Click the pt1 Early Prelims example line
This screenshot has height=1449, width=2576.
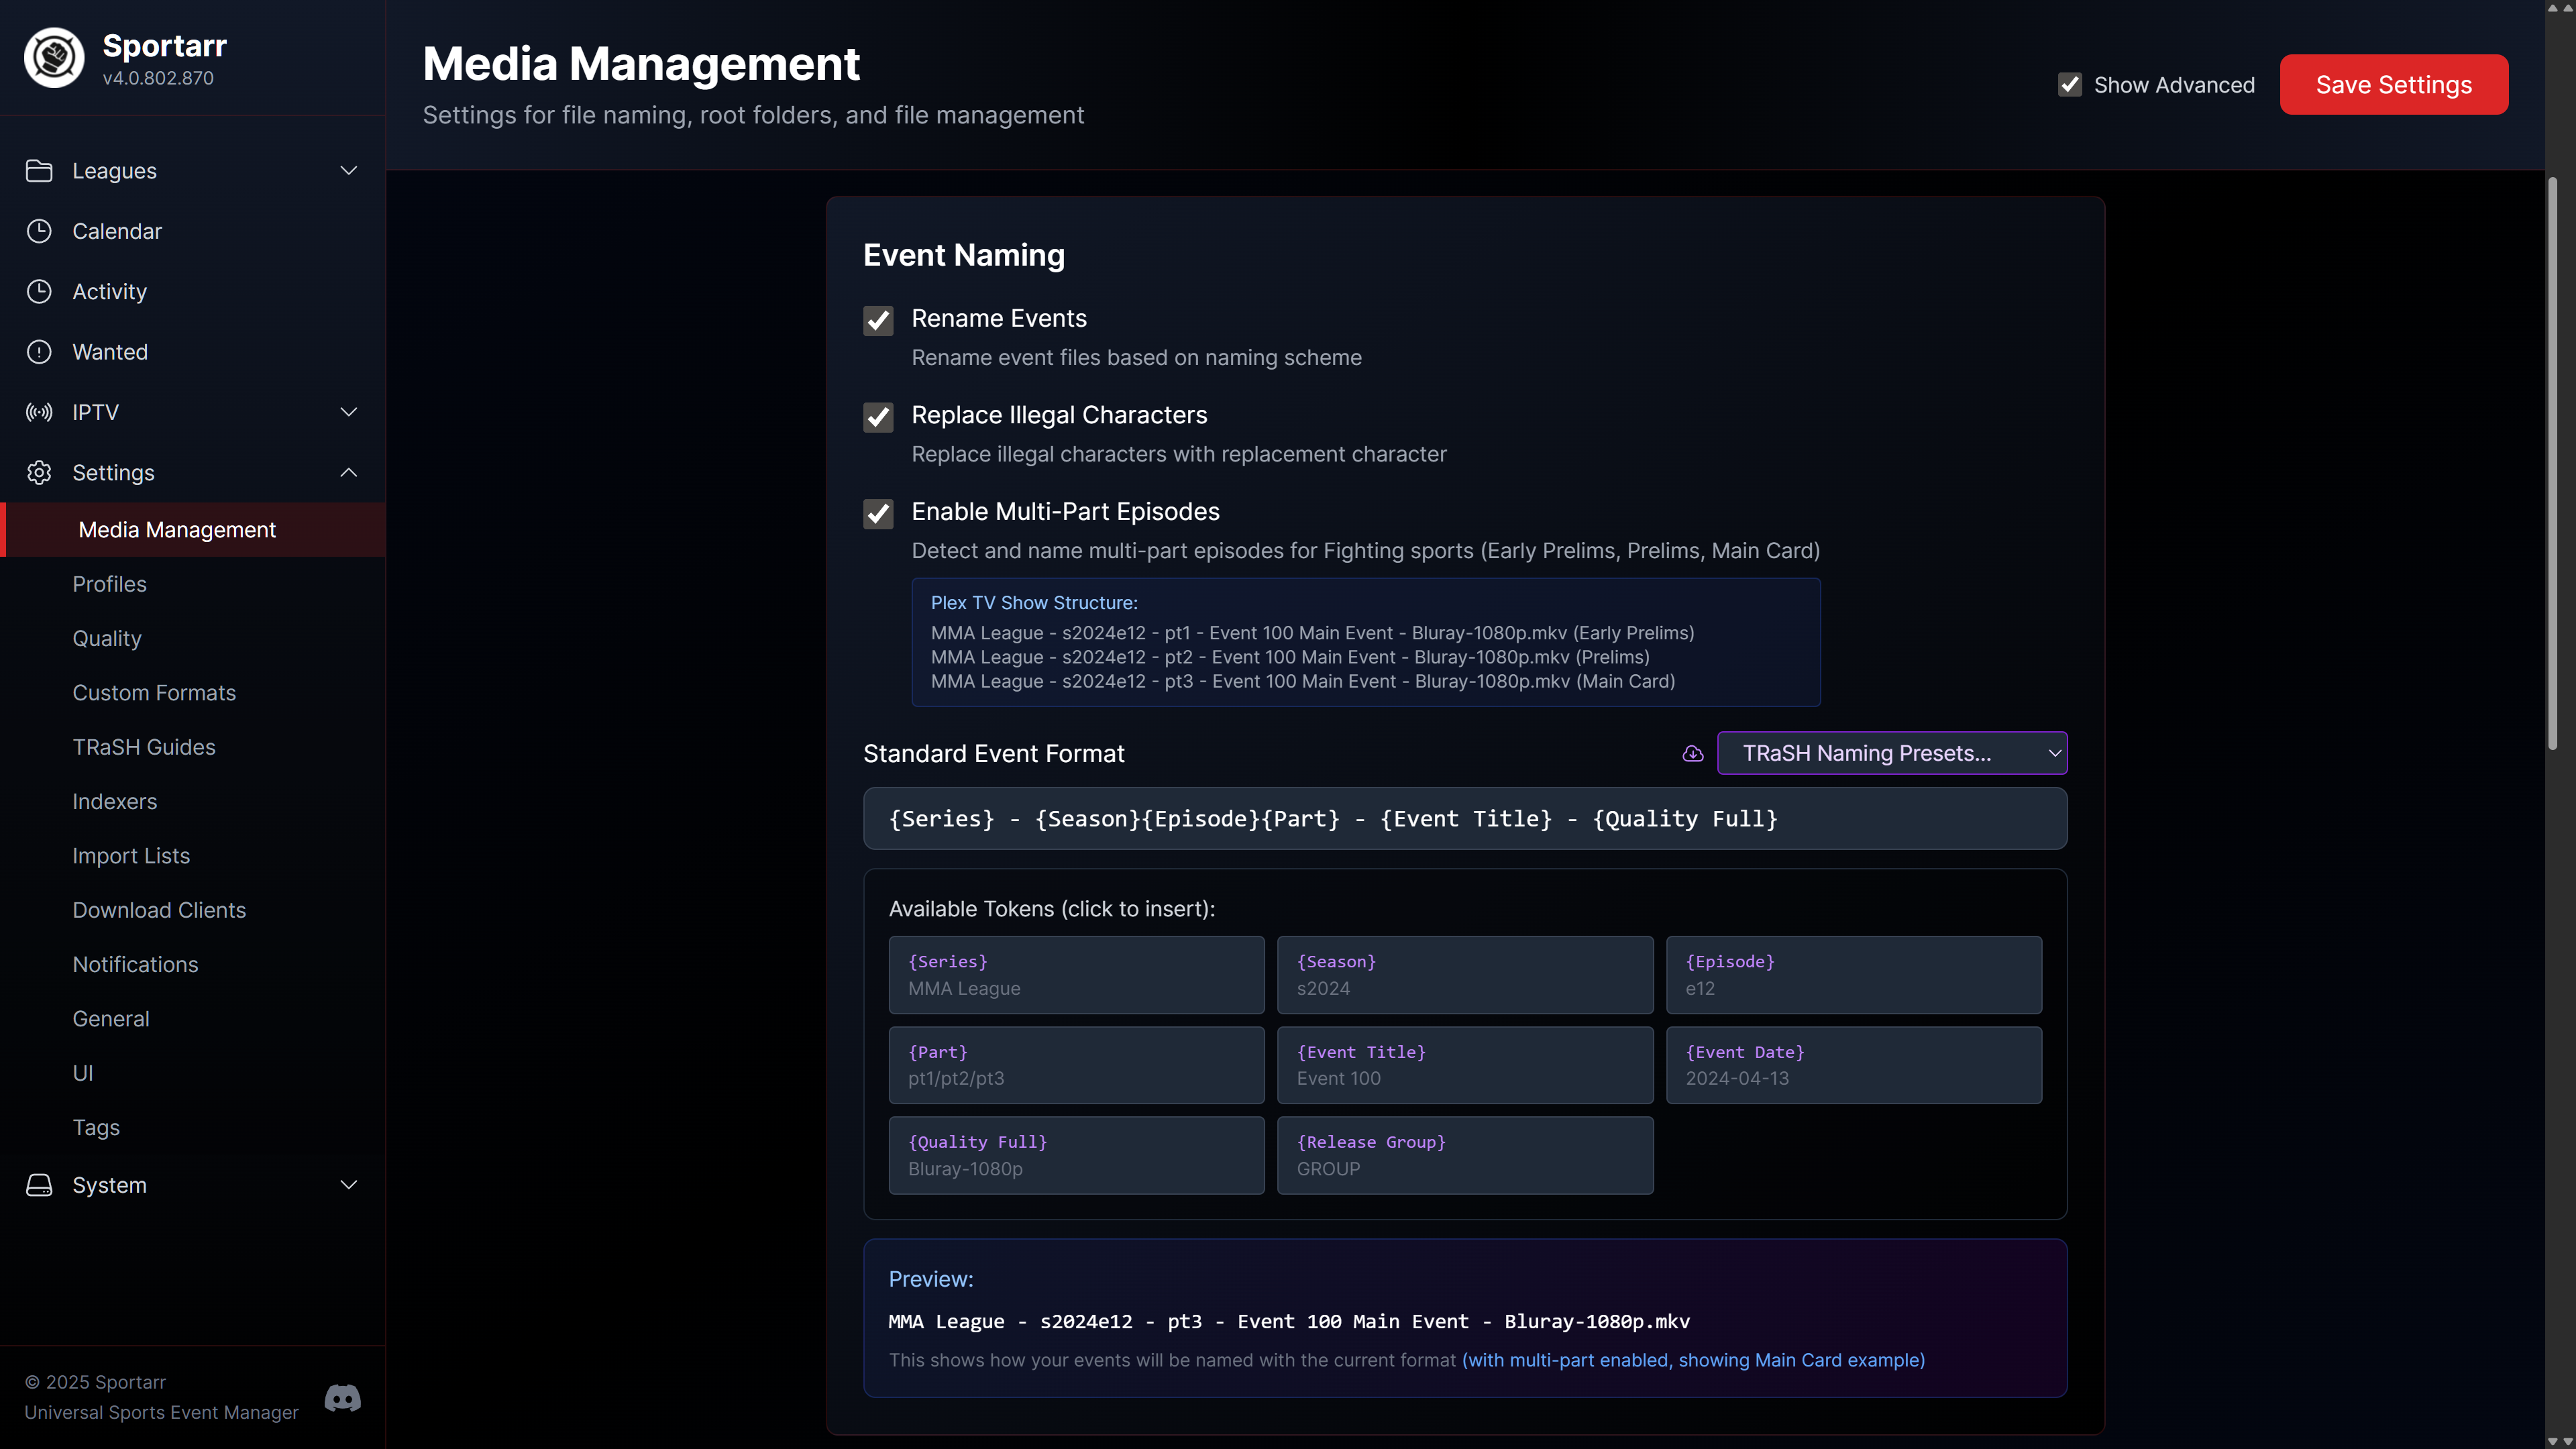[x=1312, y=633]
